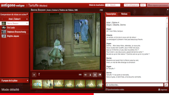Mute the video sound
The image size is (169, 95).
tap(86, 75)
